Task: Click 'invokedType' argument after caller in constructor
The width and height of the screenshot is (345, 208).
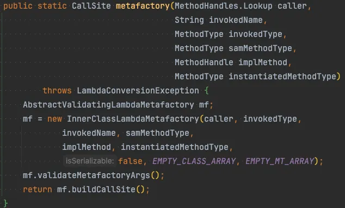Action: (270, 119)
